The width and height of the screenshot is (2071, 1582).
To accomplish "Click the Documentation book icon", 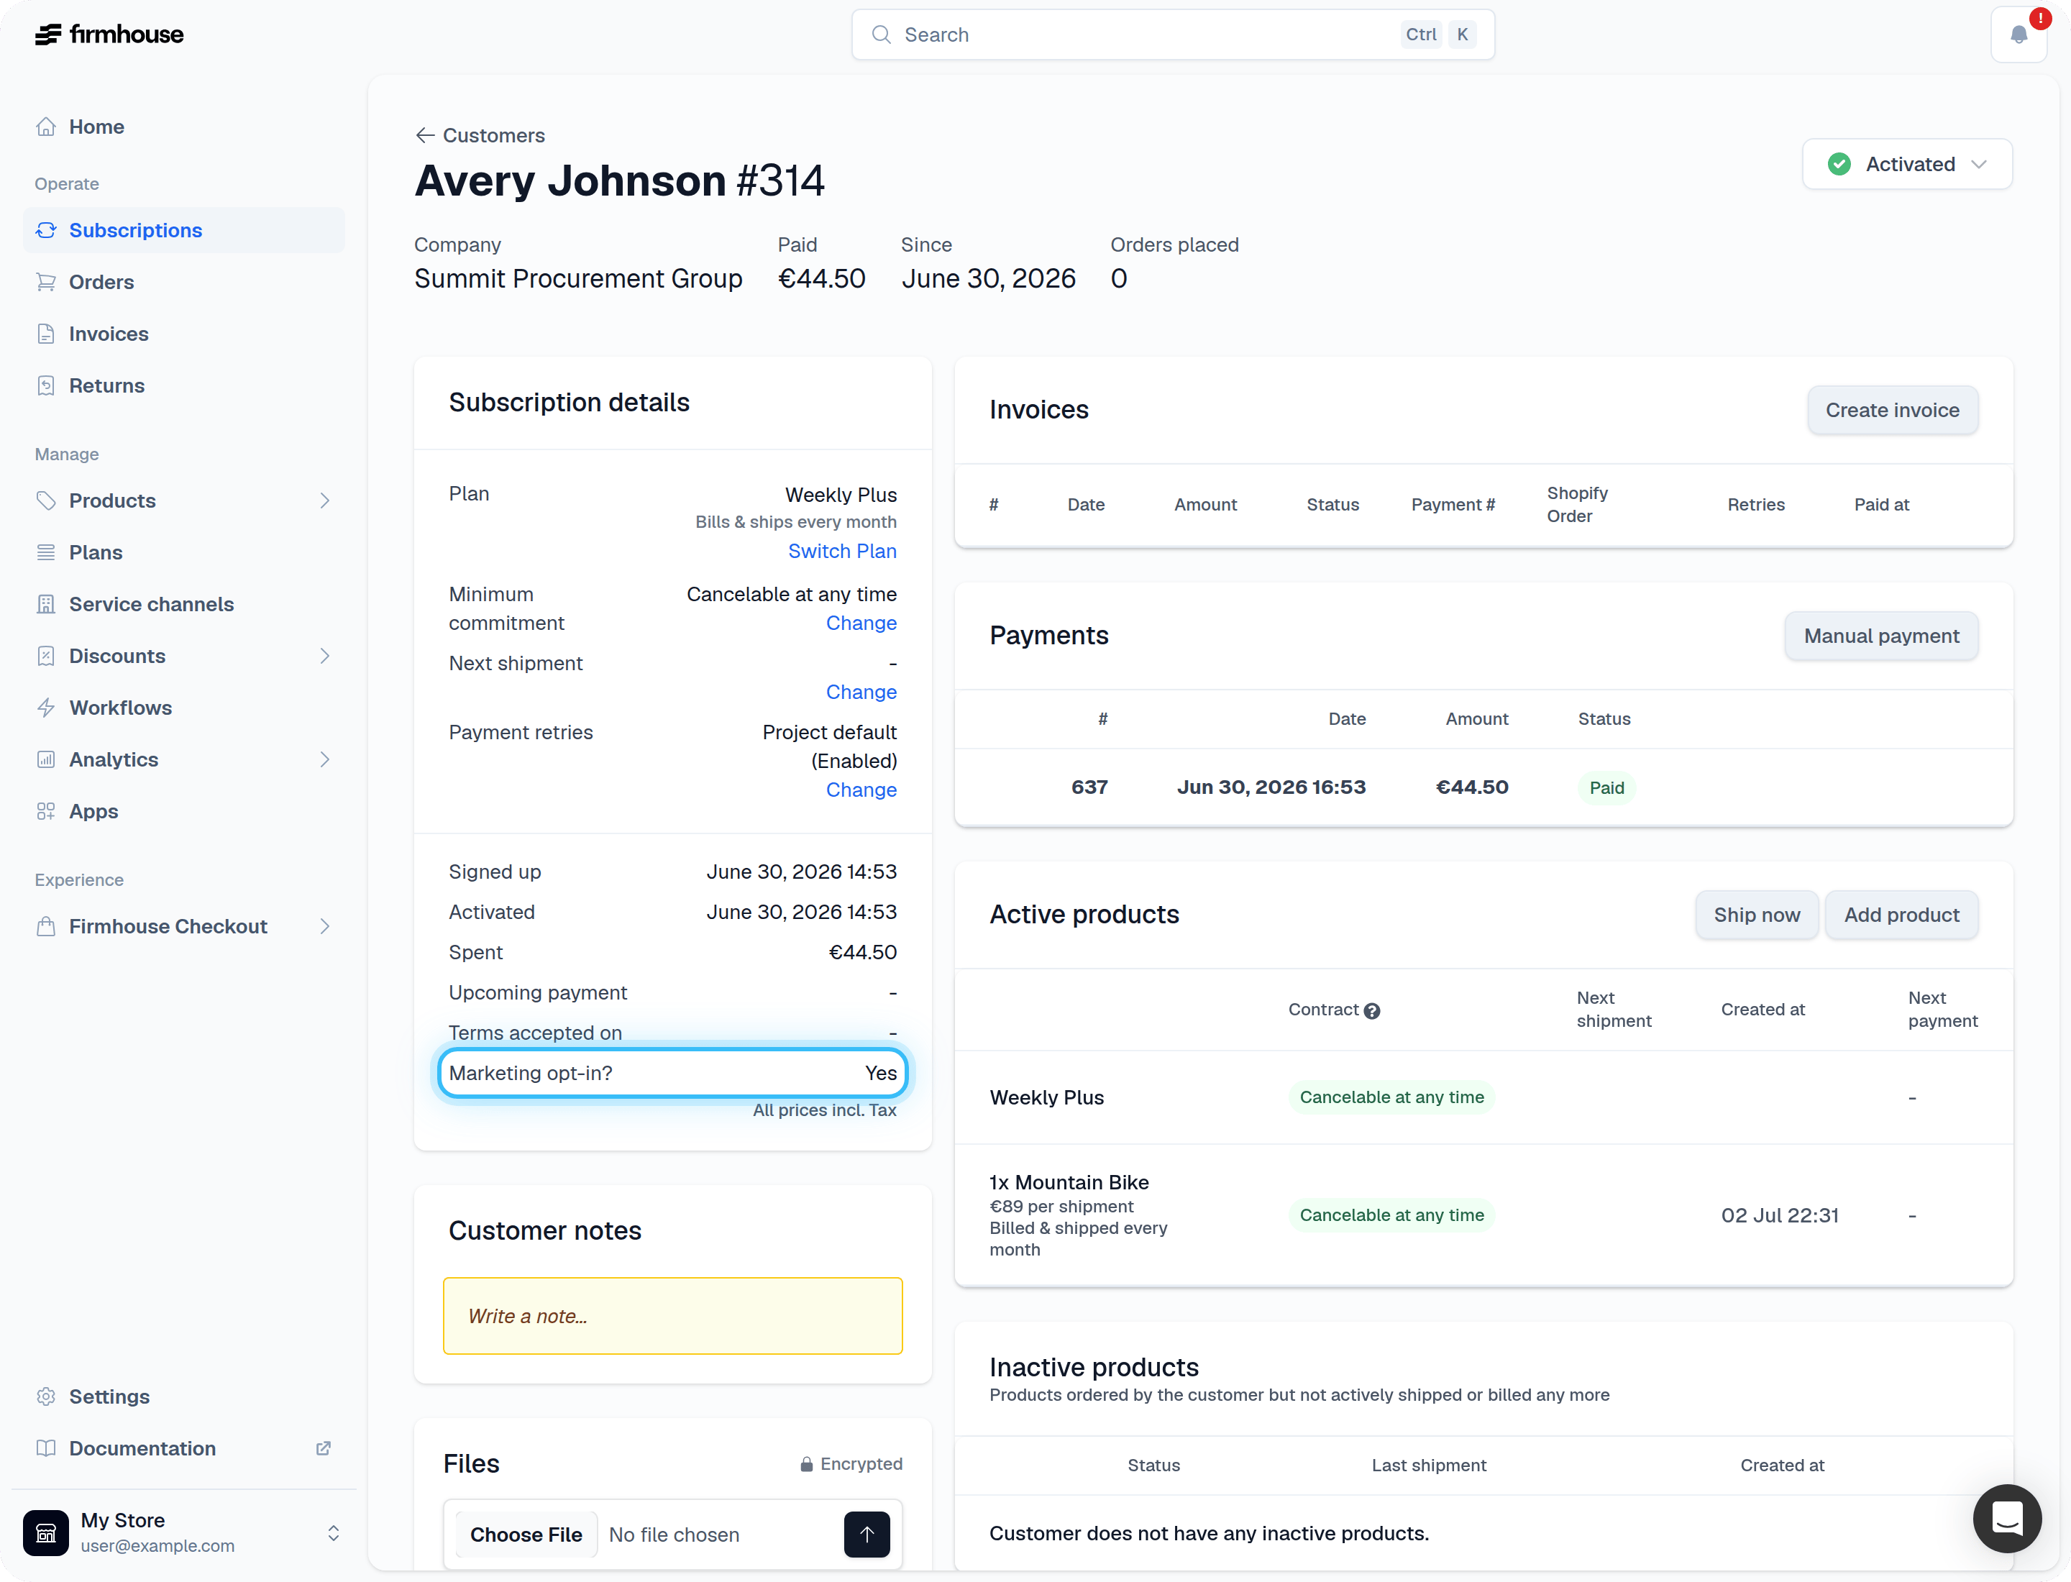I will click(x=45, y=1448).
